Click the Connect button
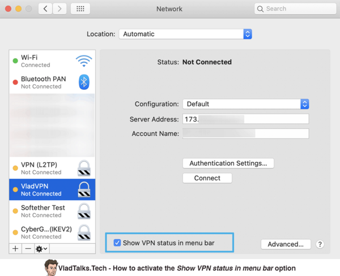The image size is (340, 276). tap(207, 178)
